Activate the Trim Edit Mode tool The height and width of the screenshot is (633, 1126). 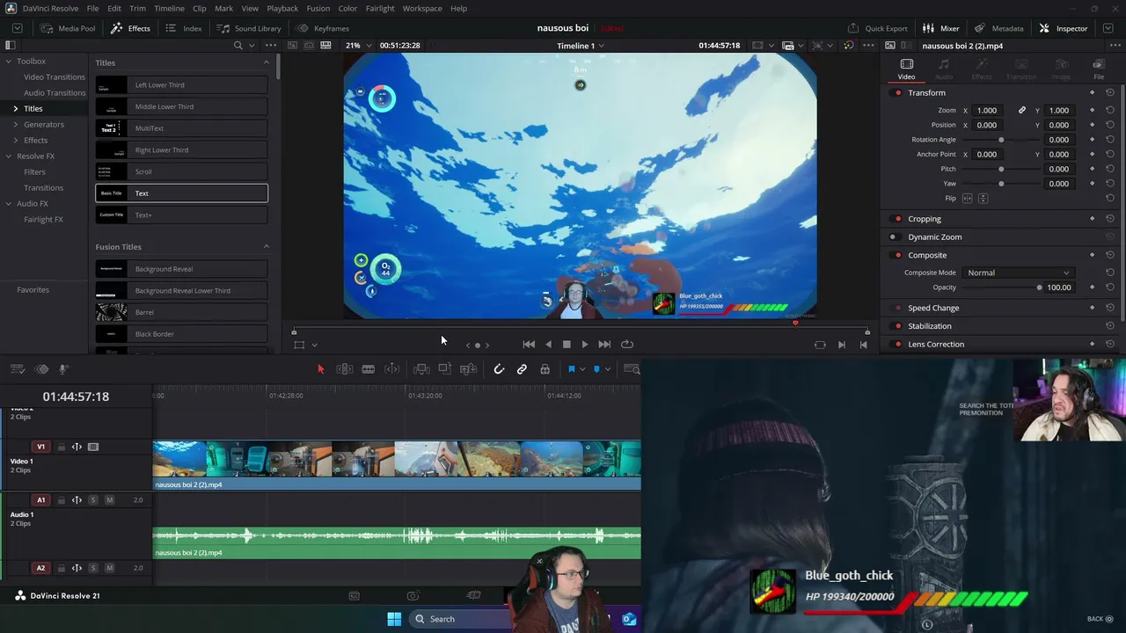click(x=345, y=369)
